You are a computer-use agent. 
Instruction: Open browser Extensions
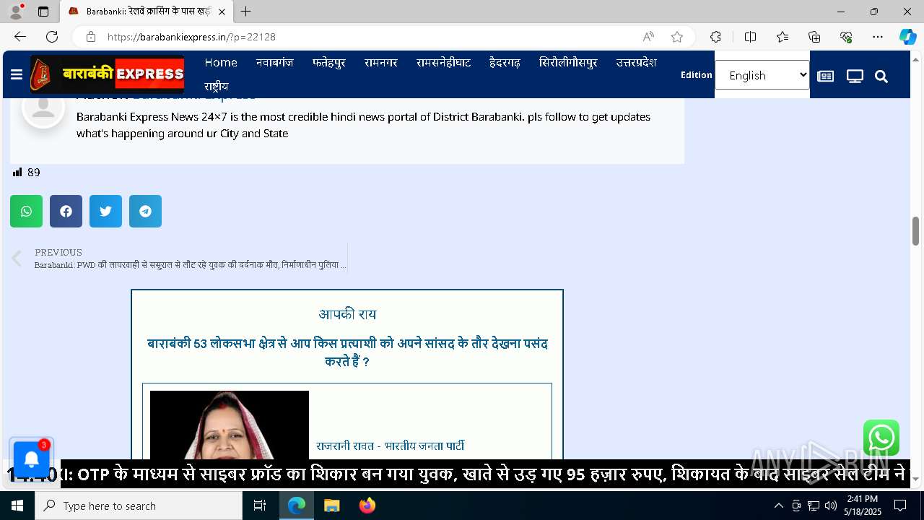click(x=715, y=37)
